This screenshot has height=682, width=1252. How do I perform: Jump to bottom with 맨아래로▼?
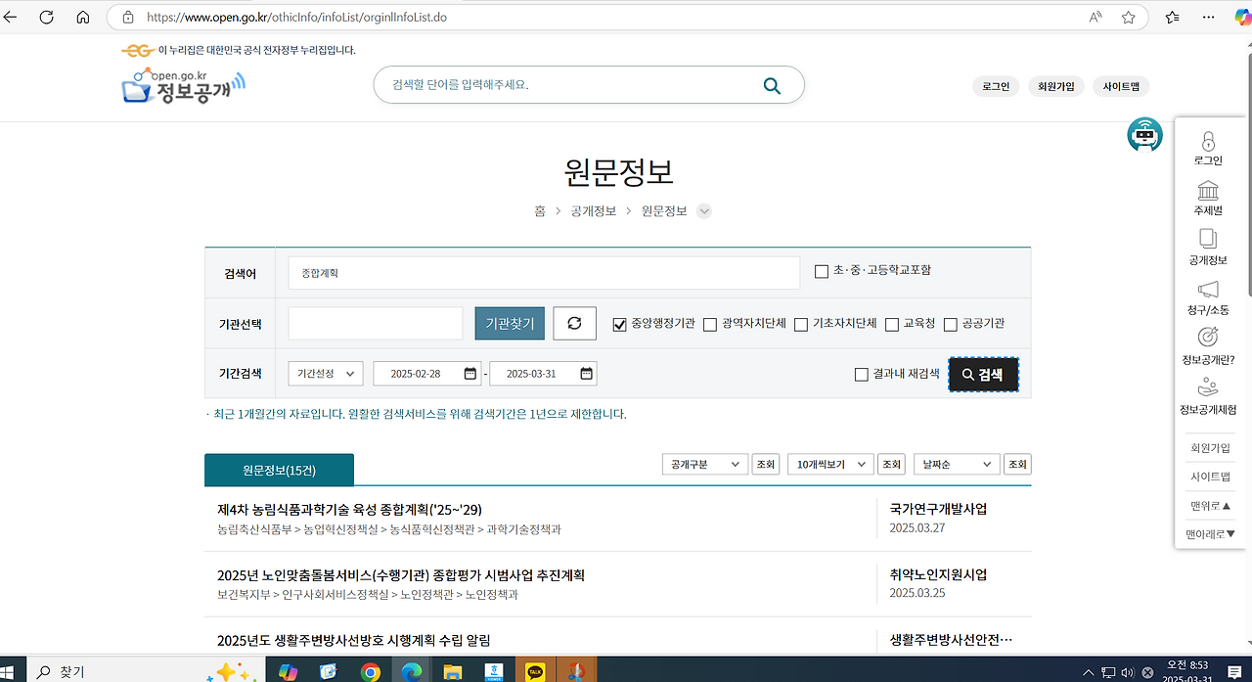click(1210, 533)
